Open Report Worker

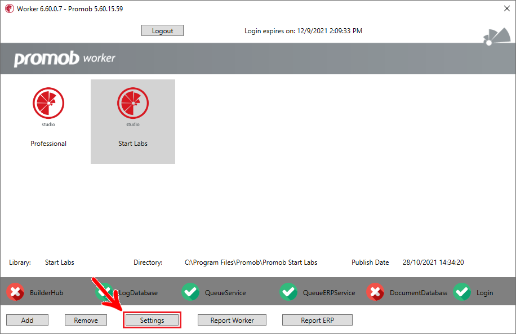(x=232, y=320)
